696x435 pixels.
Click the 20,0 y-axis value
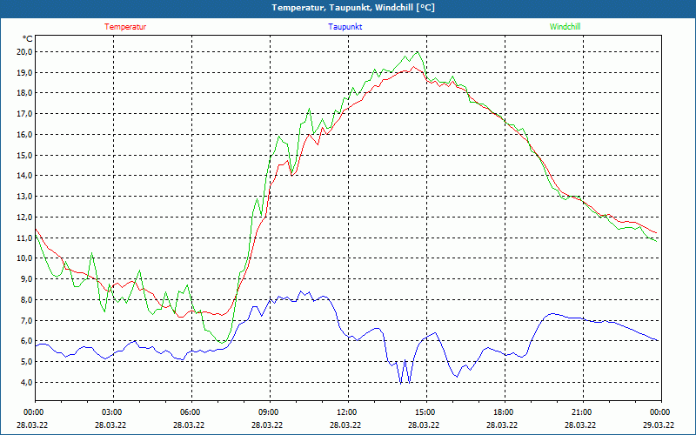(25, 52)
